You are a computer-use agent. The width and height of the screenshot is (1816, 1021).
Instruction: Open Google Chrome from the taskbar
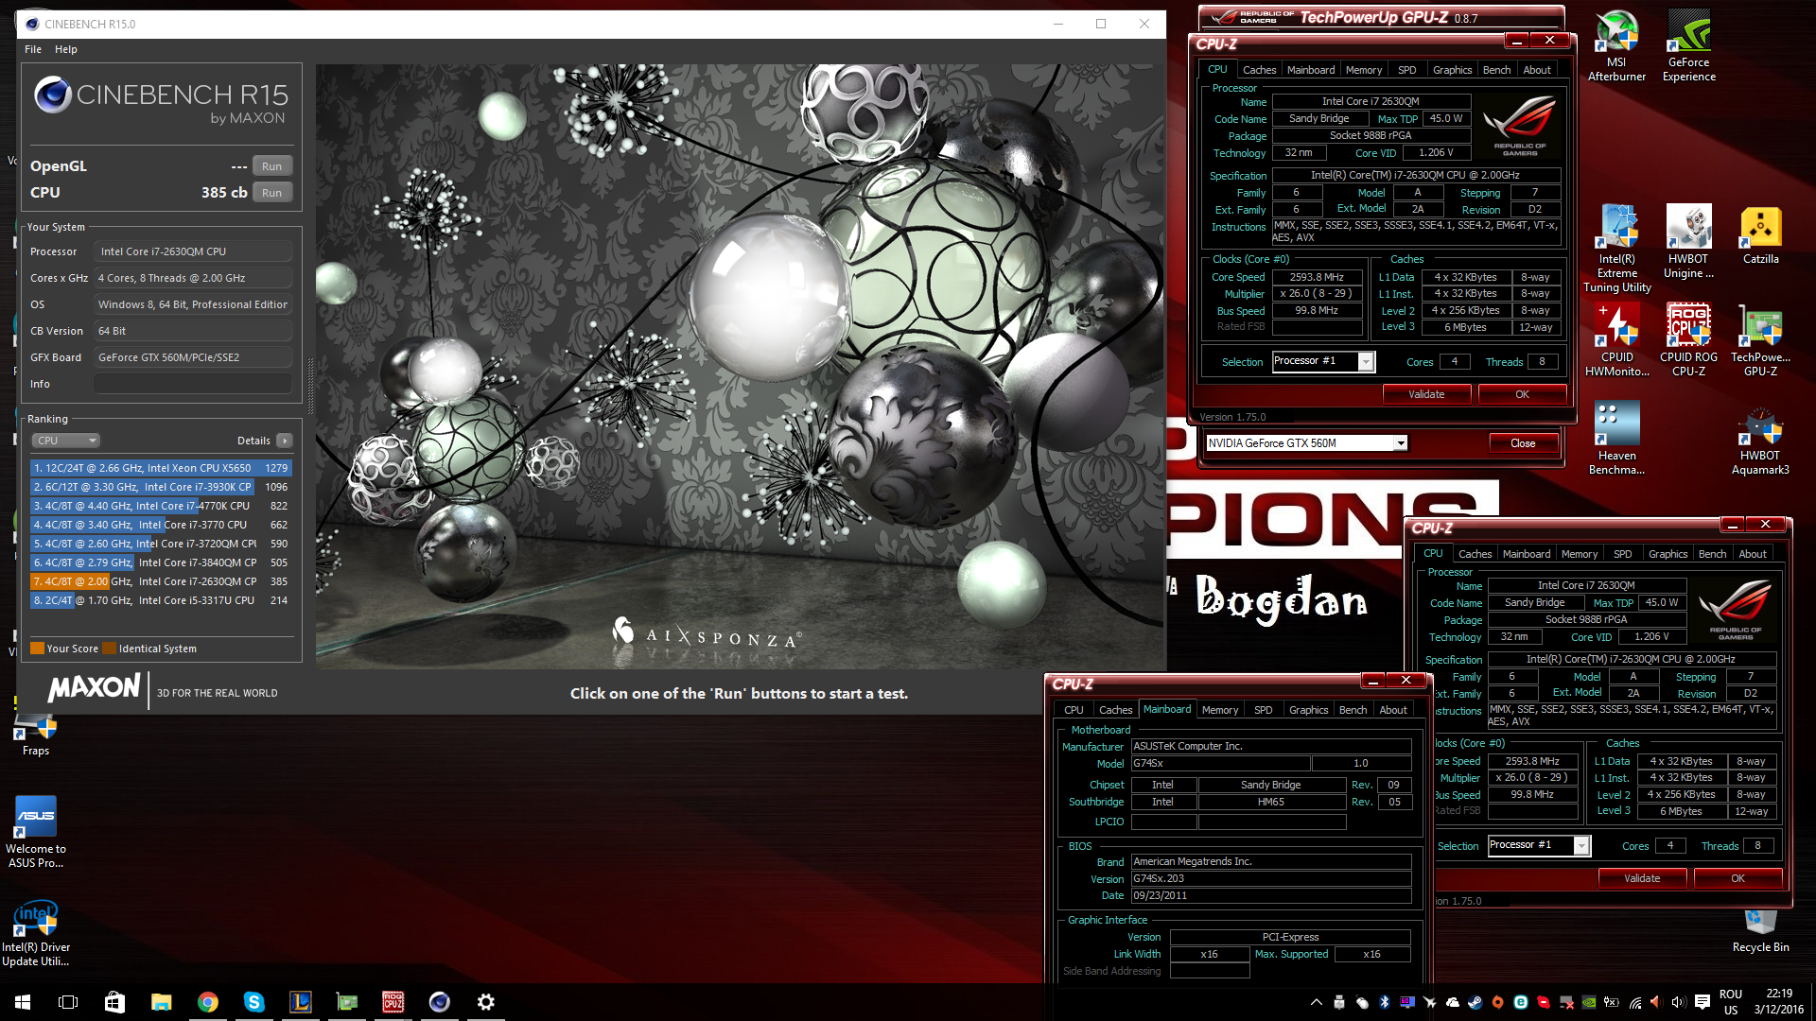pos(207,1002)
